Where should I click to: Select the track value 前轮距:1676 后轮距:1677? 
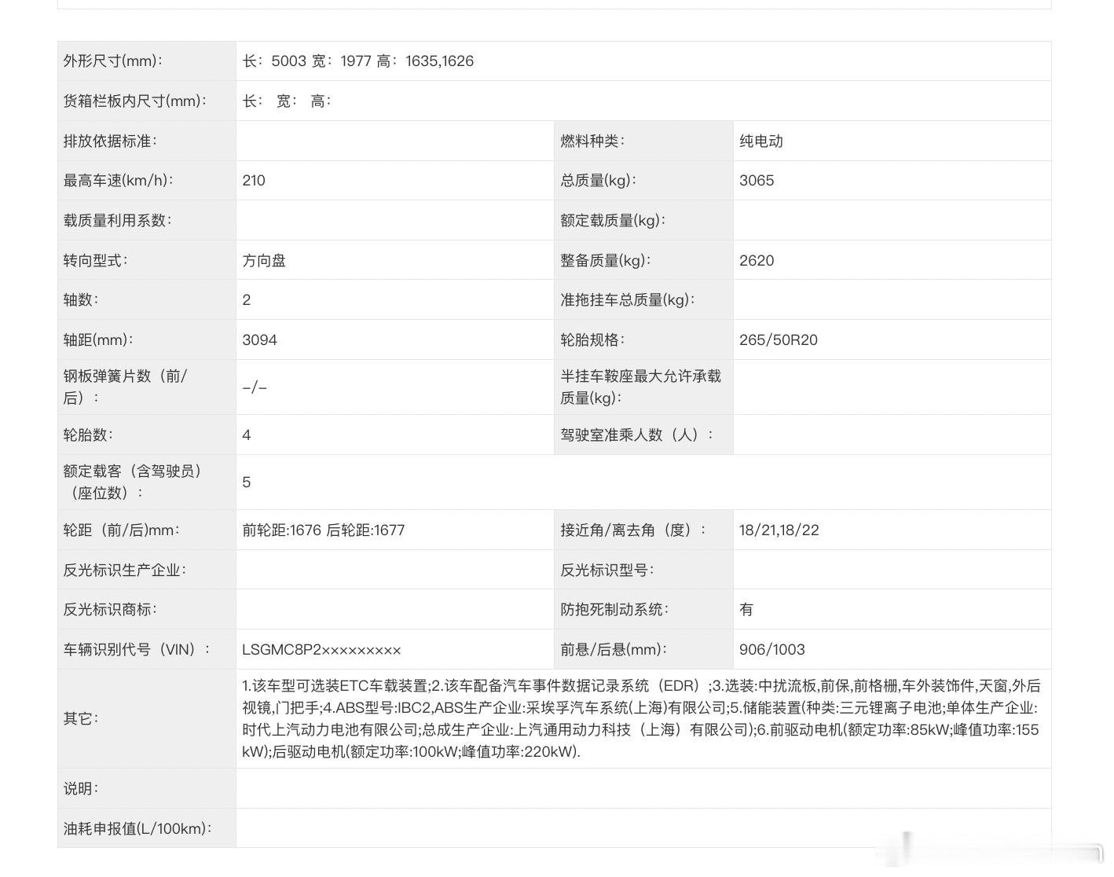324,530
